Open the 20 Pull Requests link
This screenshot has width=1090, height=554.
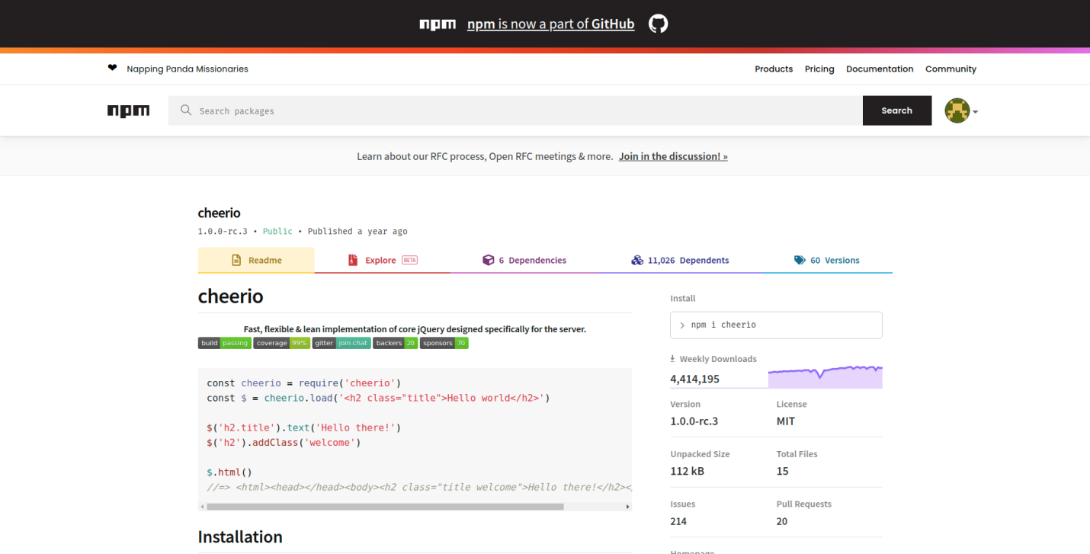[782, 522]
